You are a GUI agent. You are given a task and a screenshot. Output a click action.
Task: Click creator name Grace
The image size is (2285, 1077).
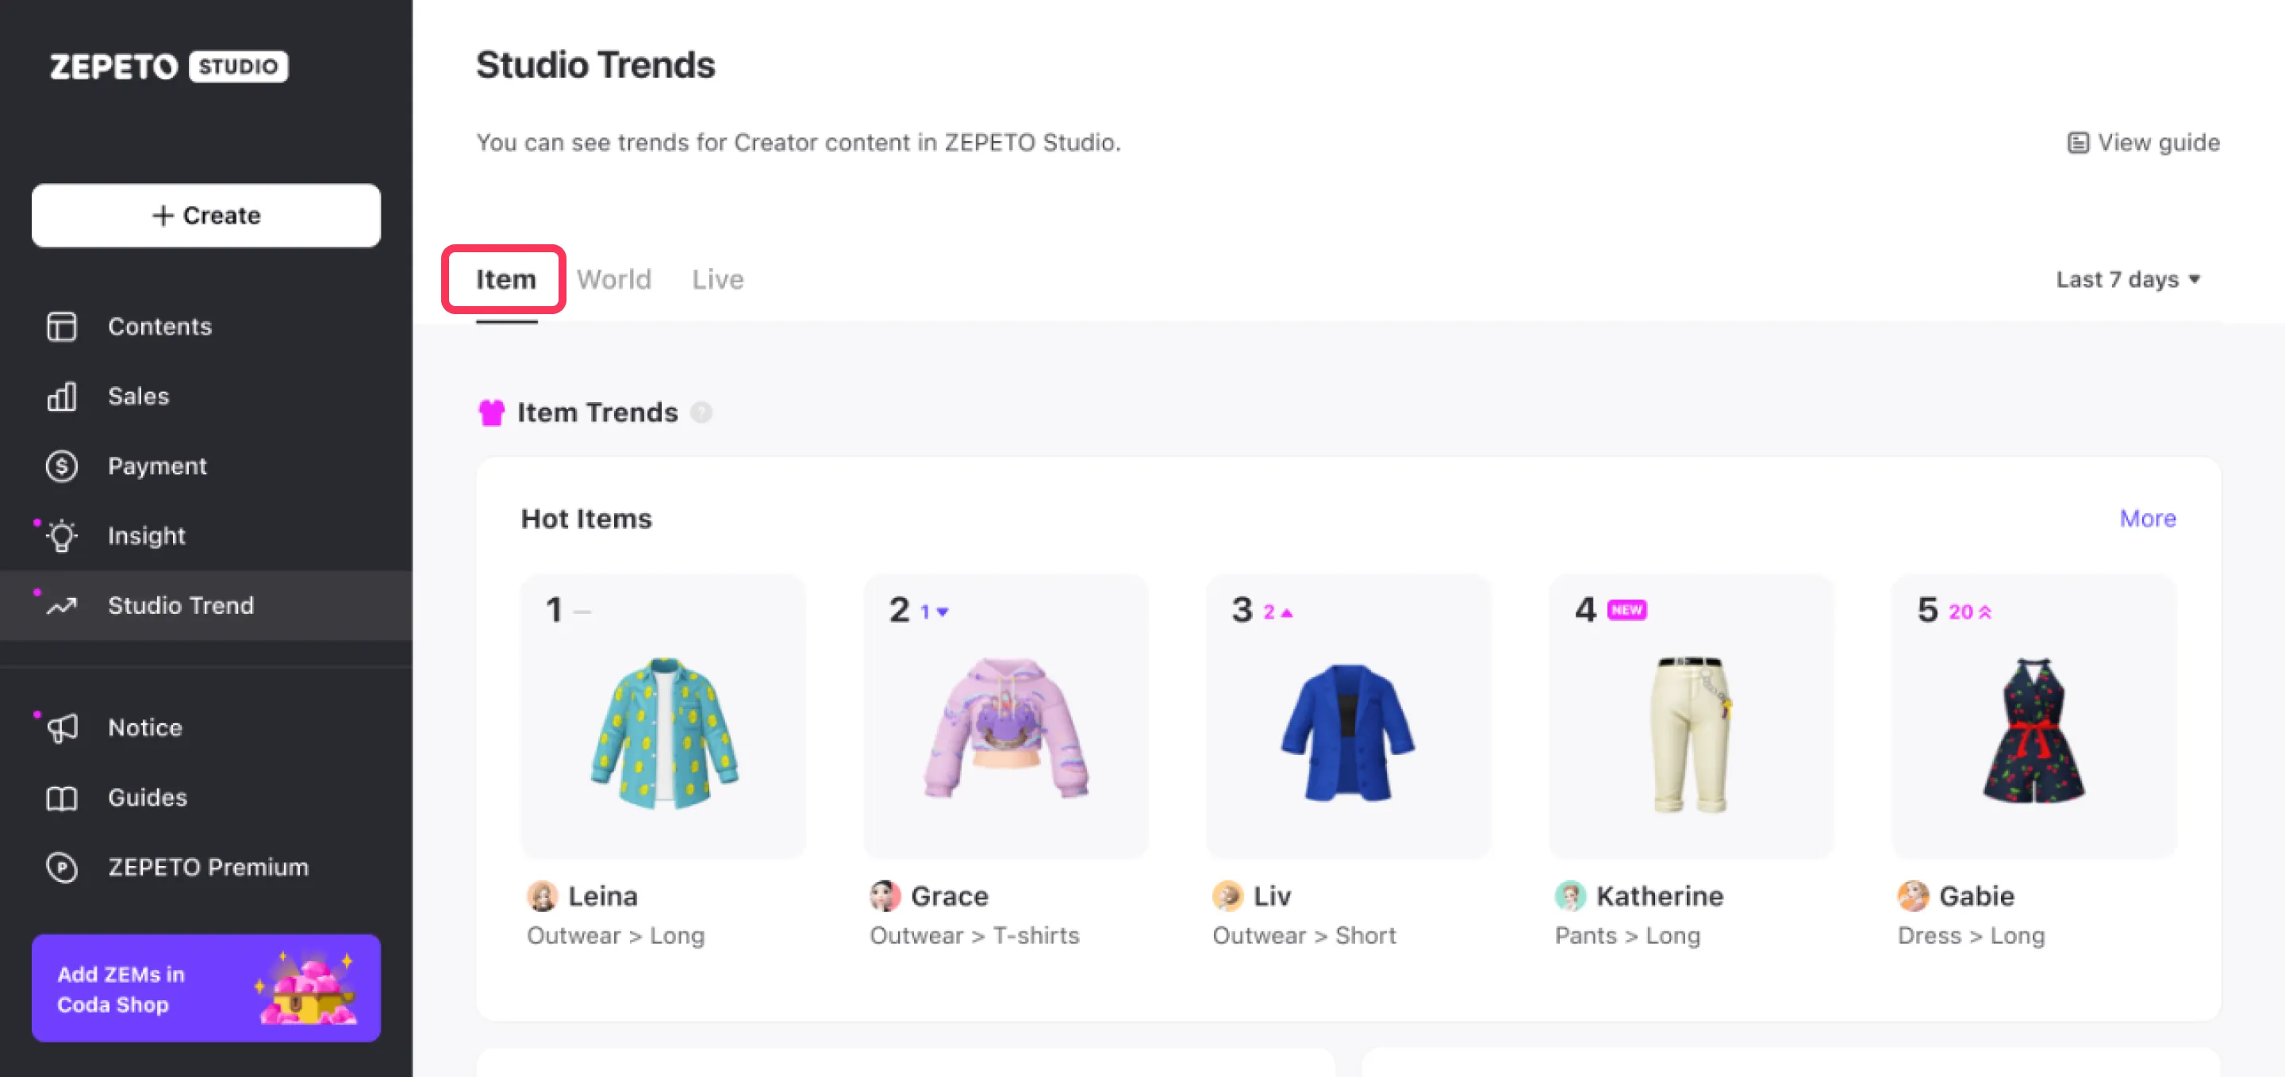click(949, 896)
